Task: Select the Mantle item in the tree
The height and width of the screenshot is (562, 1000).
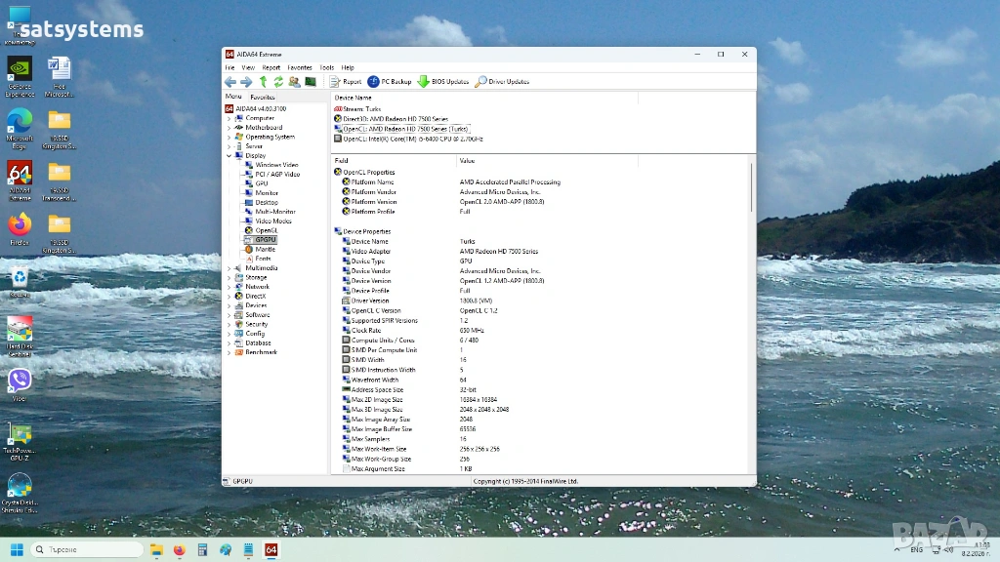Action: [265, 249]
